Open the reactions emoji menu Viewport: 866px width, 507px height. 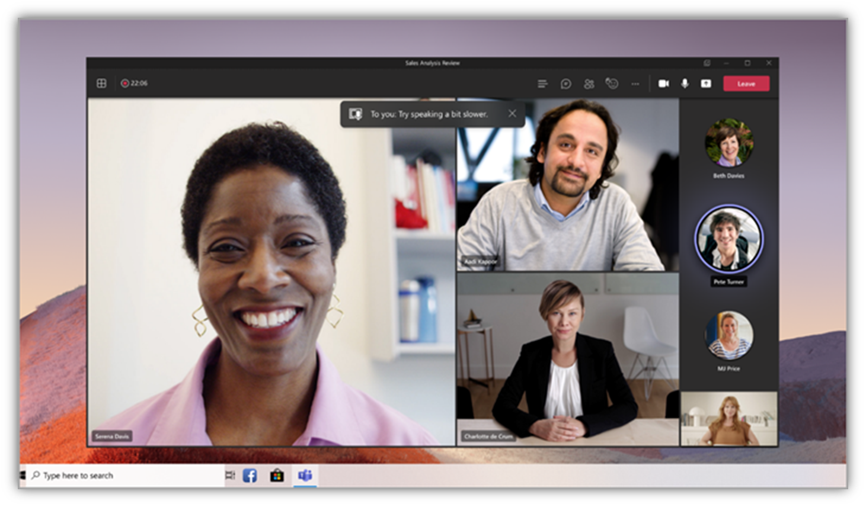tap(612, 84)
